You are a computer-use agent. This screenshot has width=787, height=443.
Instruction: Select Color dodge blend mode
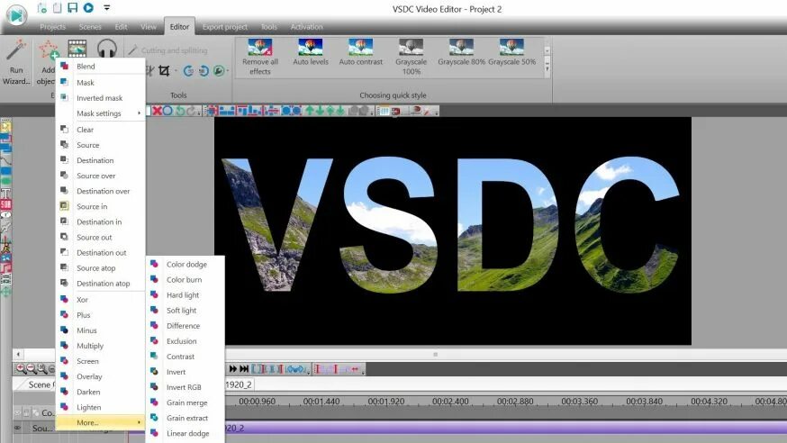(185, 264)
